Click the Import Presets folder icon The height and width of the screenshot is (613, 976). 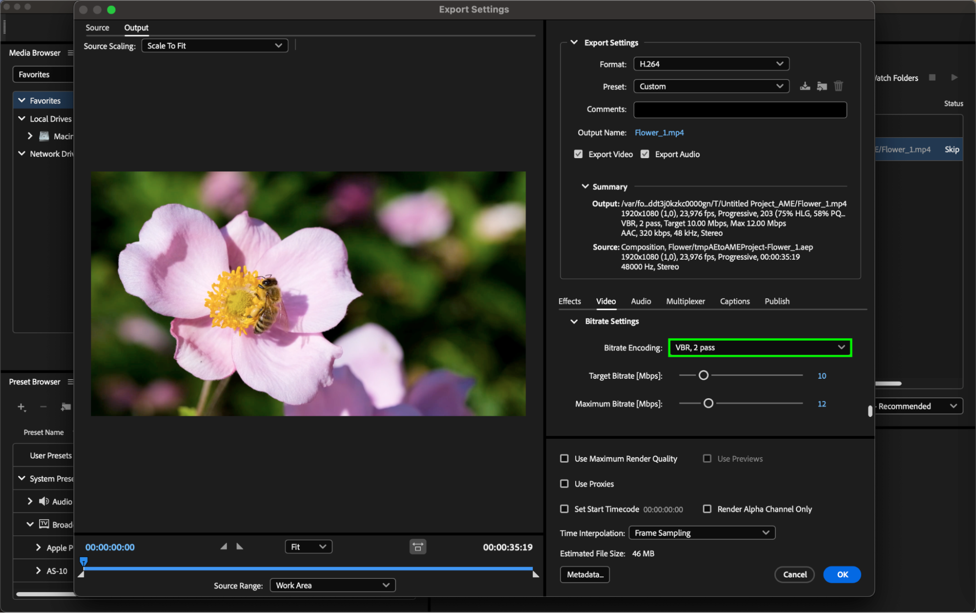point(822,86)
